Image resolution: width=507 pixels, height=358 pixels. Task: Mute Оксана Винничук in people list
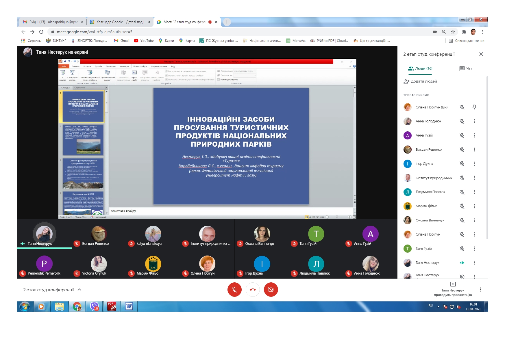point(462,220)
